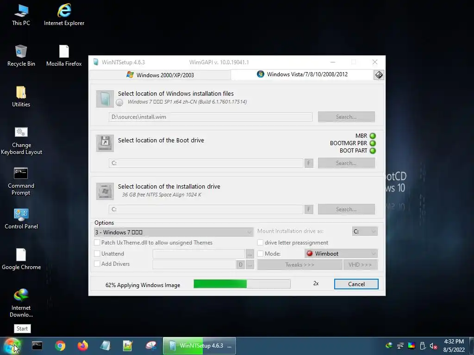Launch Command Prompt from taskbar
Screen dimensions: 474x355
[37, 346]
